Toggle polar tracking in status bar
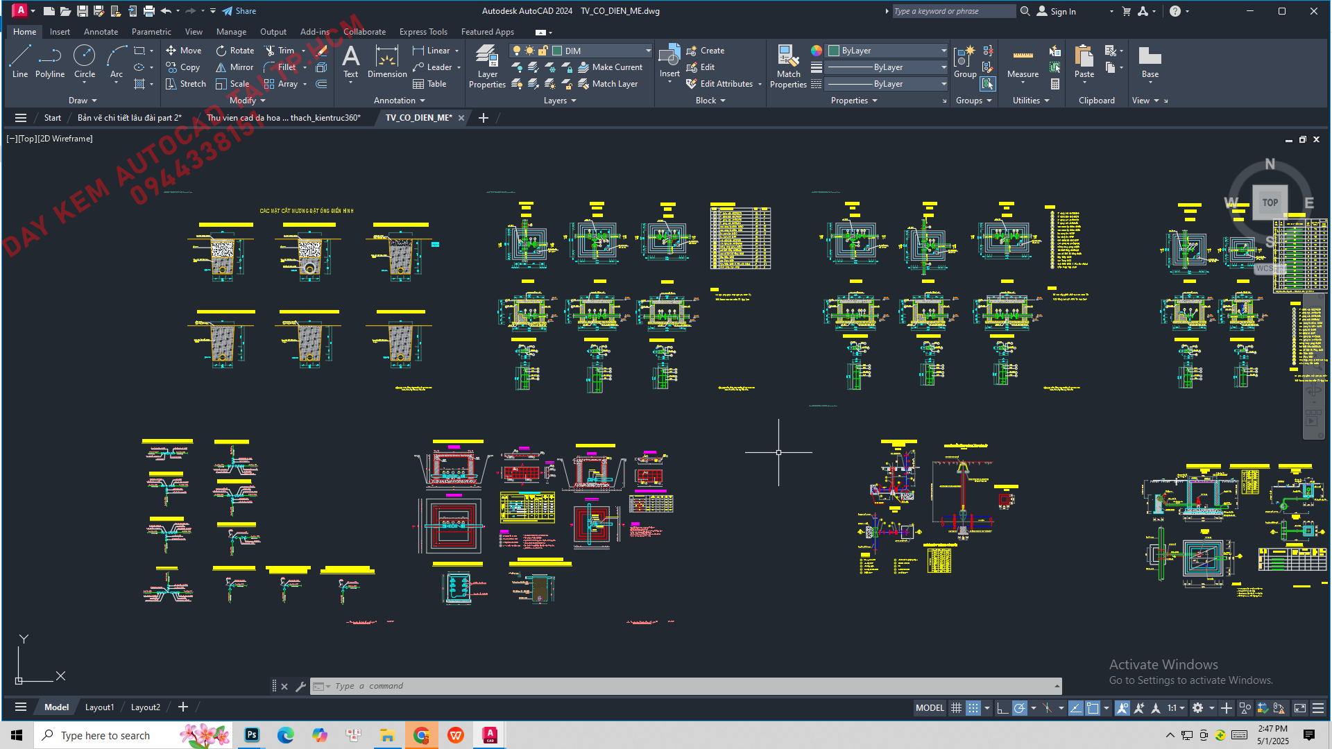1332x749 pixels. pos(1019,708)
